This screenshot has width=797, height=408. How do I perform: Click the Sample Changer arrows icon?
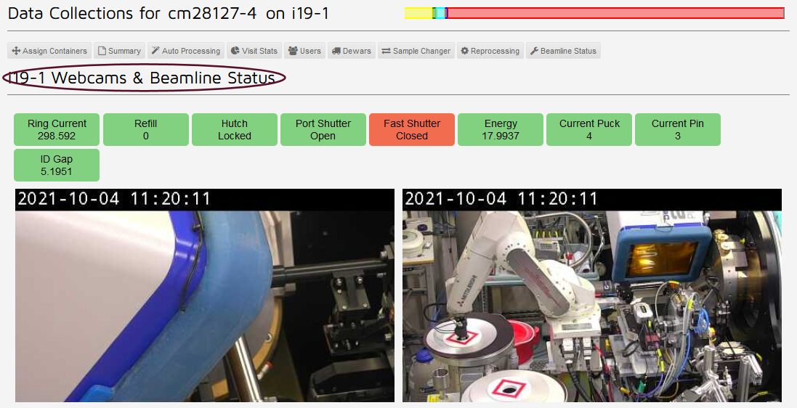387,52
